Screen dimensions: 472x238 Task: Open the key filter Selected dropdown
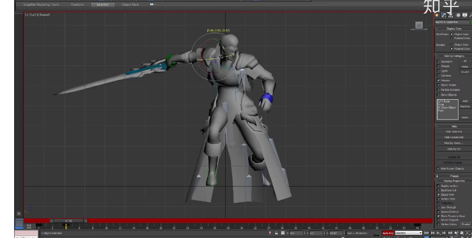408,233
